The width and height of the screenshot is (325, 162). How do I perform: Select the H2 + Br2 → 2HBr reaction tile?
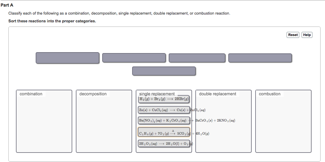tap(164, 99)
